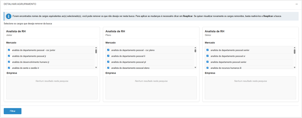
Task: Uncheck analista de desenvolvimento humano jr
Action: pyautogui.click(x=9, y=62)
